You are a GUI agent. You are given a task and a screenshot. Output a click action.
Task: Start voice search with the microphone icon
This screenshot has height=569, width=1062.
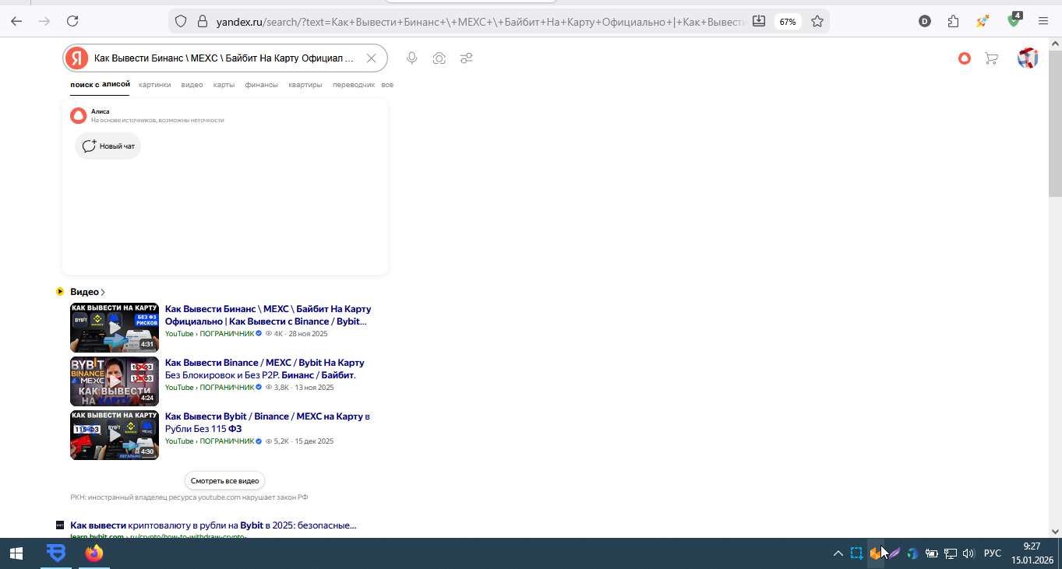tap(411, 58)
